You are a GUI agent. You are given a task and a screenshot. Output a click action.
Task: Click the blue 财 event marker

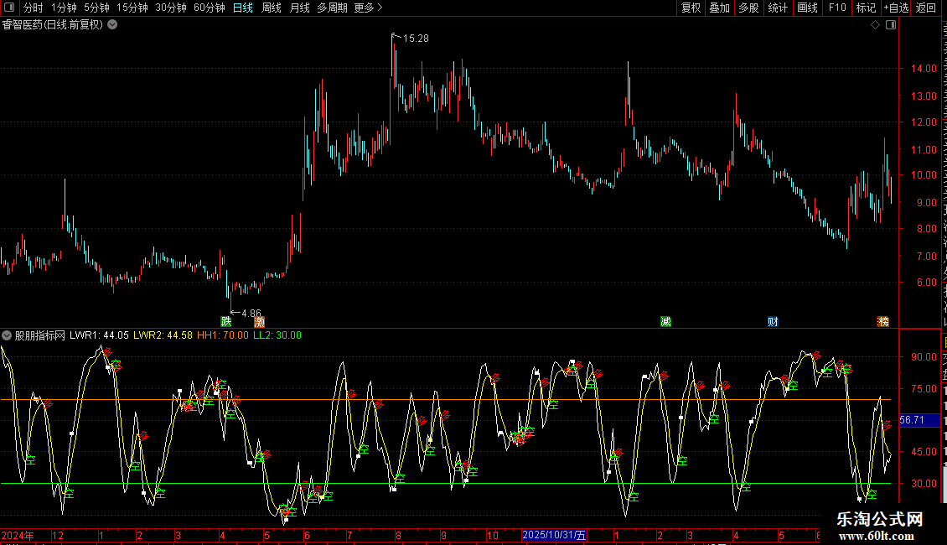(773, 321)
